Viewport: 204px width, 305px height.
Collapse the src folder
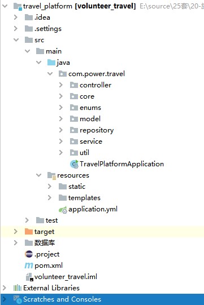click(16, 40)
